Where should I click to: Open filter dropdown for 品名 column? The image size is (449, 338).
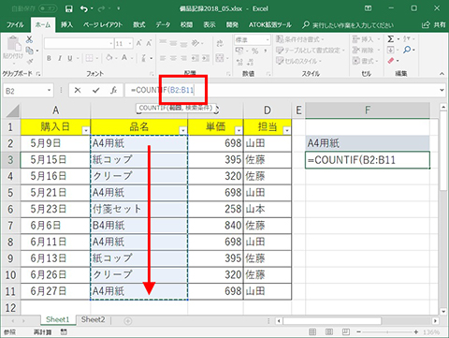click(183, 130)
